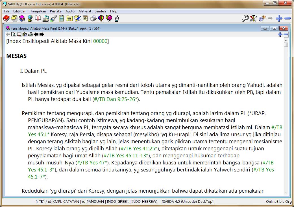Click the flashlight search icon
The image size is (294, 207).
tap(54, 18)
